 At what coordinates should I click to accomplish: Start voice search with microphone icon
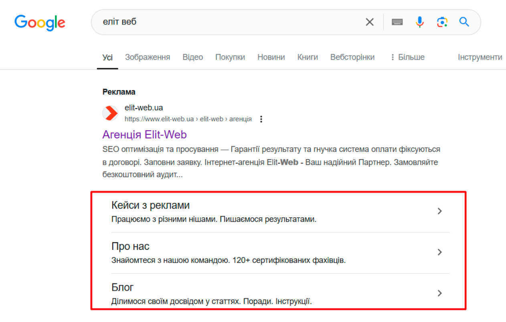click(x=420, y=22)
